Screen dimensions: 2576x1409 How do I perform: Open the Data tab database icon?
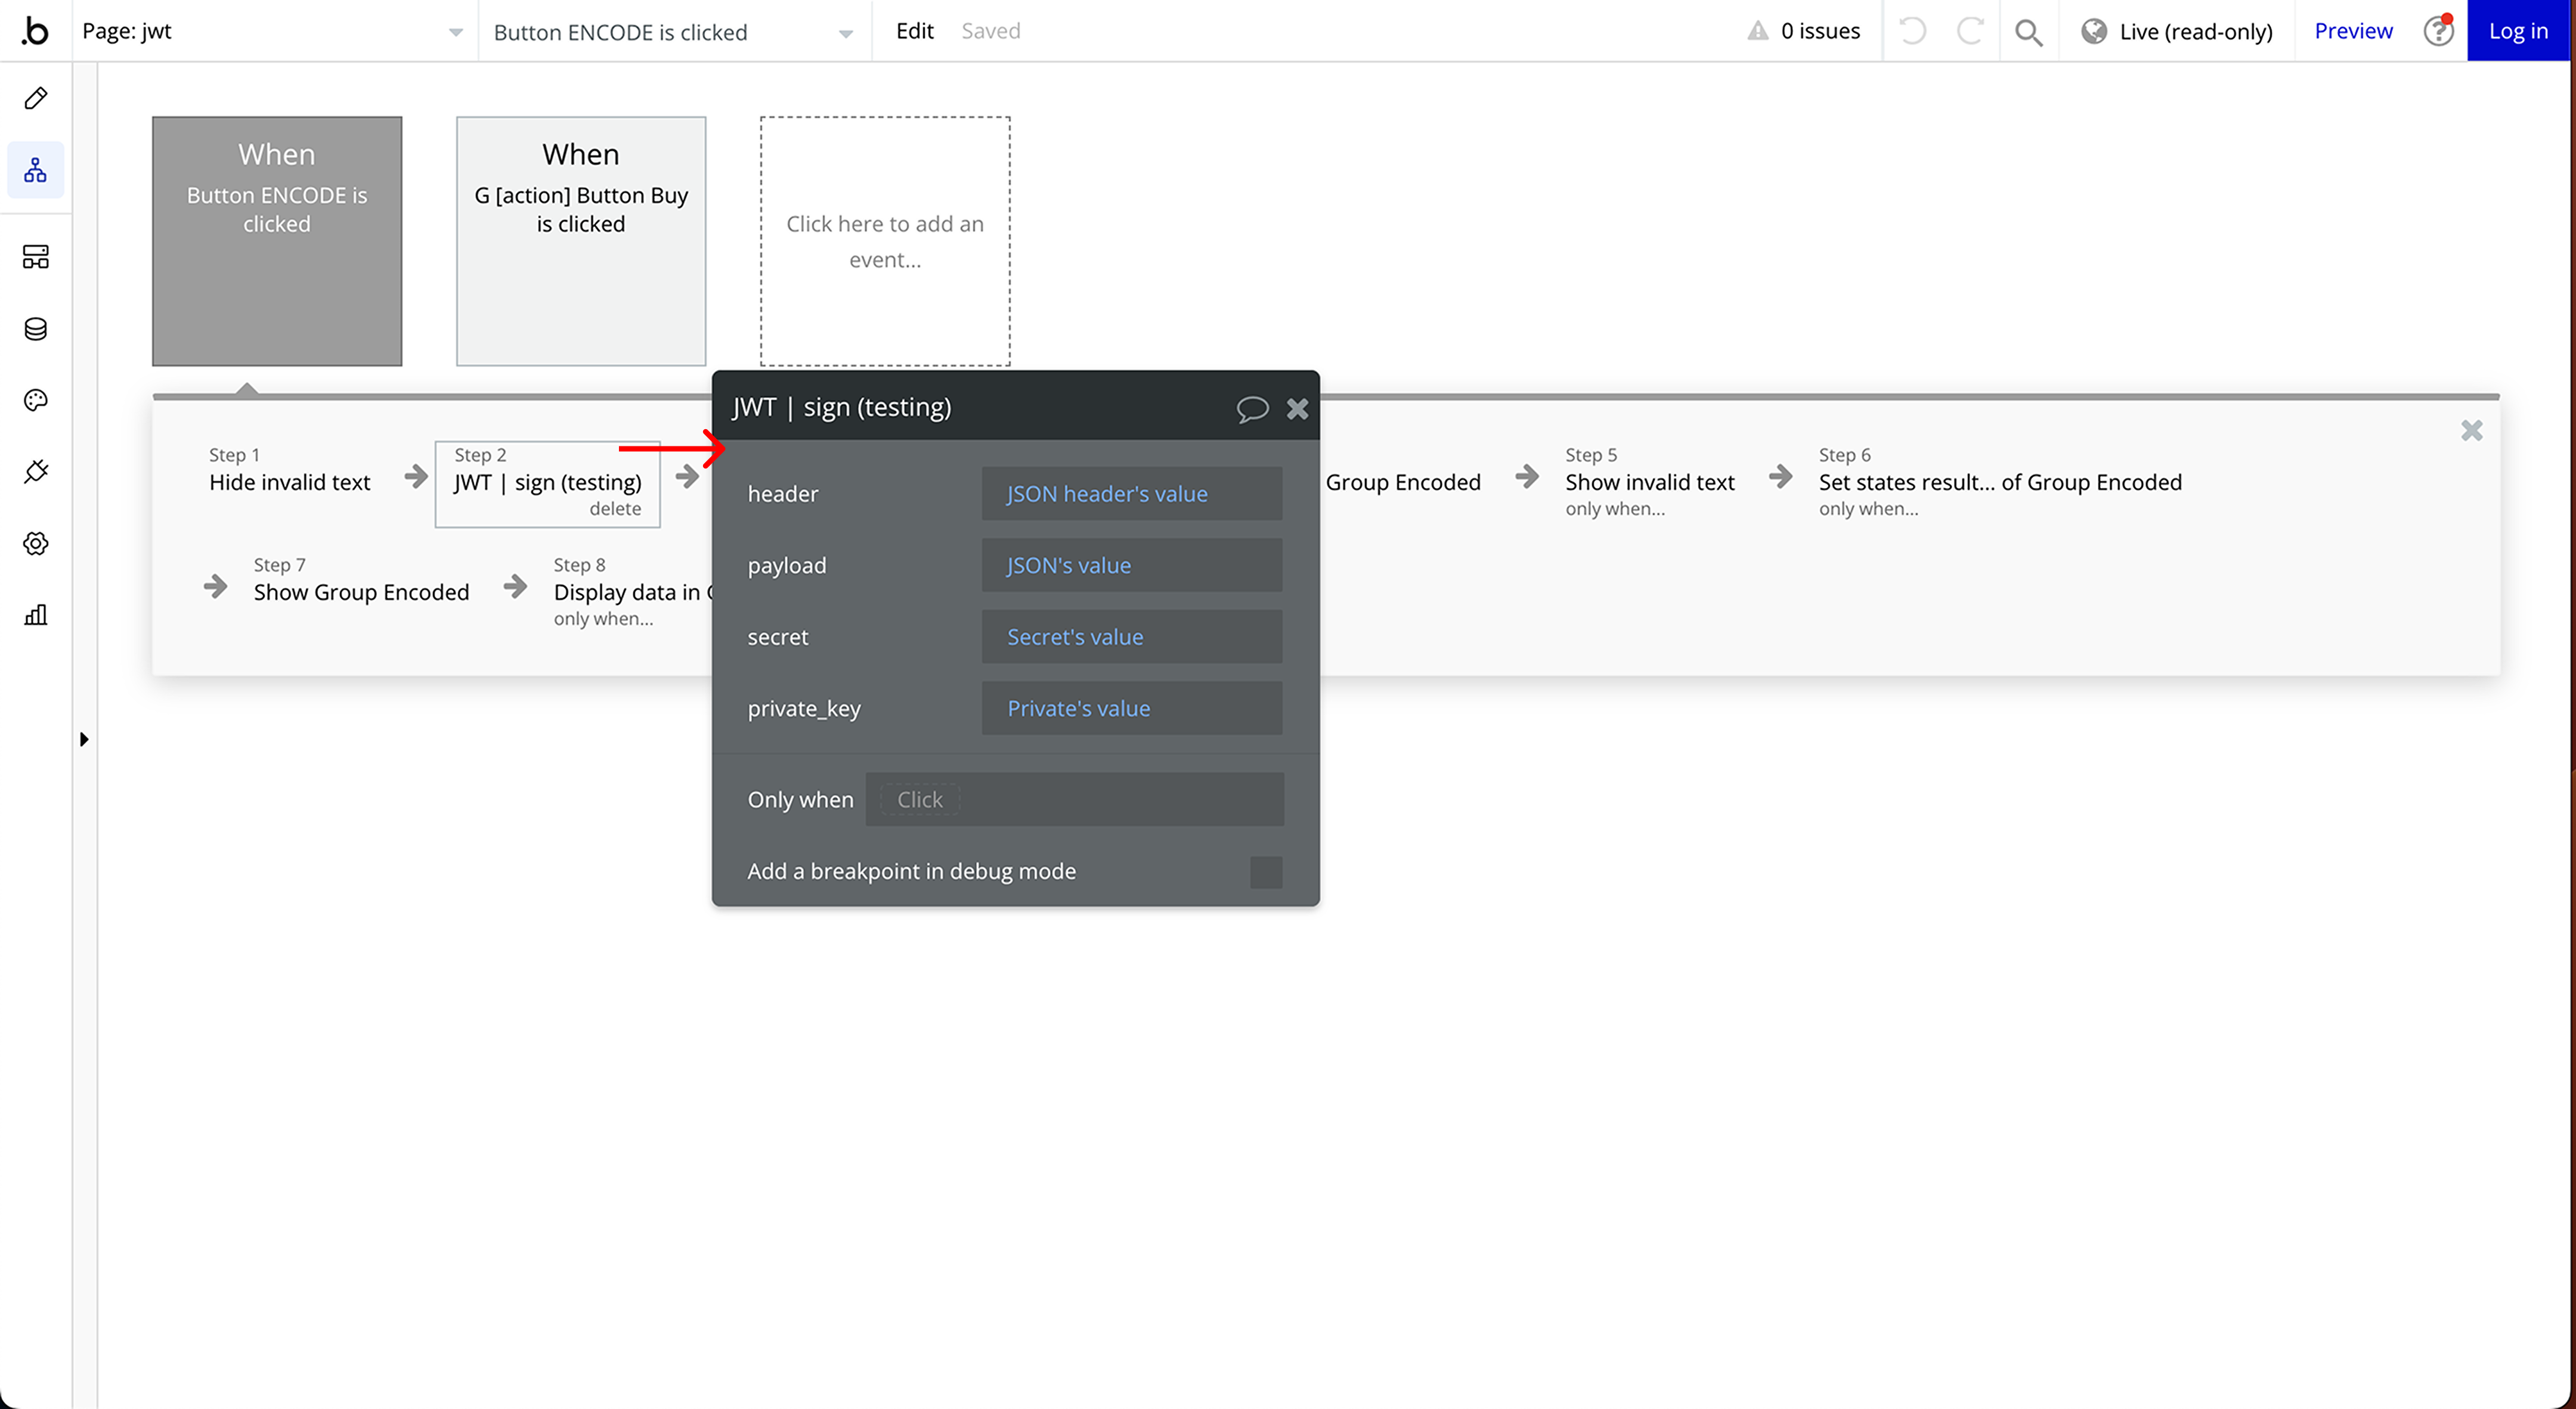coord(36,329)
